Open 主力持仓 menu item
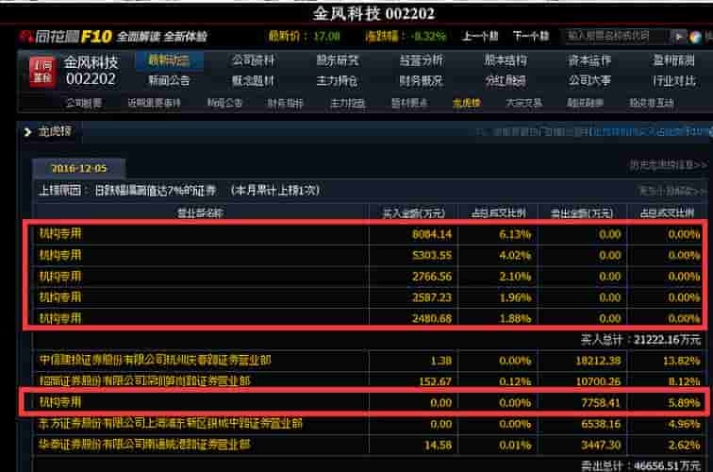 [x=337, y=80]
